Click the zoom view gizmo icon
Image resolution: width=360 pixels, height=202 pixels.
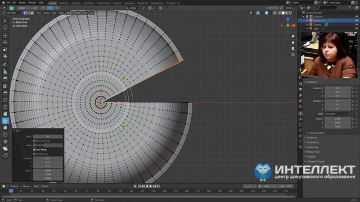(x=293, y=36)
